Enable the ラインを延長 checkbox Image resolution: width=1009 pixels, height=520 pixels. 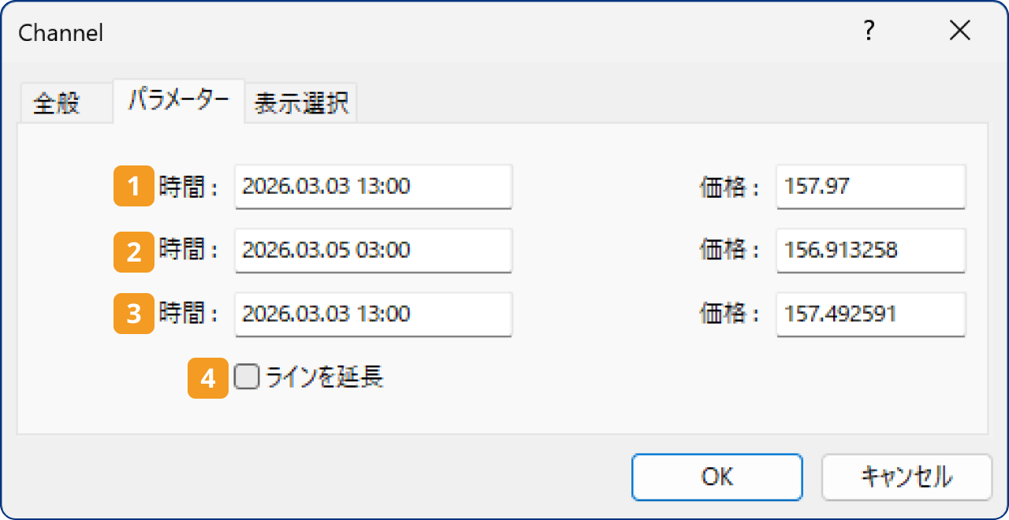click(x=246, y=377)
